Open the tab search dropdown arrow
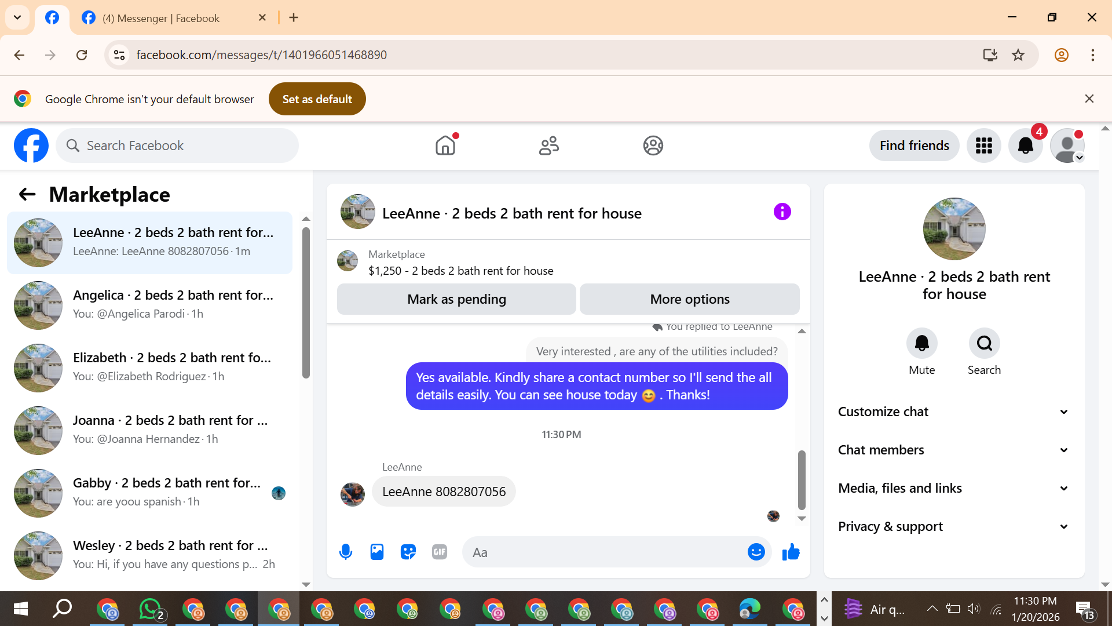 point(17,17)
